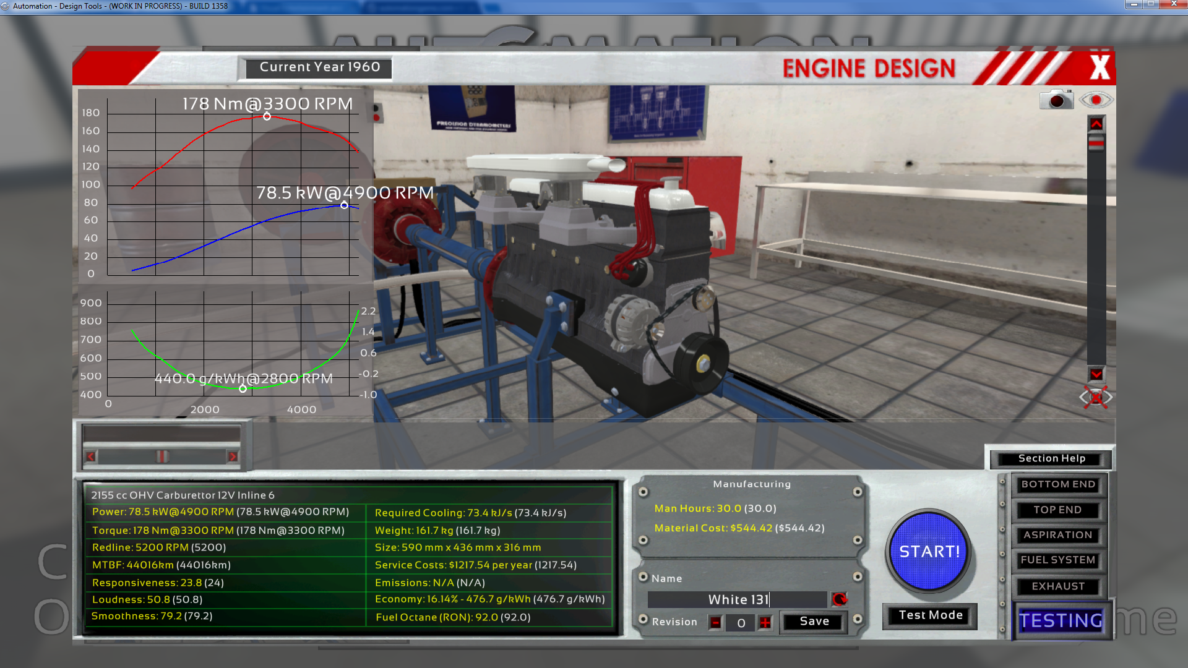
Task: Click the graph scroller center handle
Action: click(161, 456)
